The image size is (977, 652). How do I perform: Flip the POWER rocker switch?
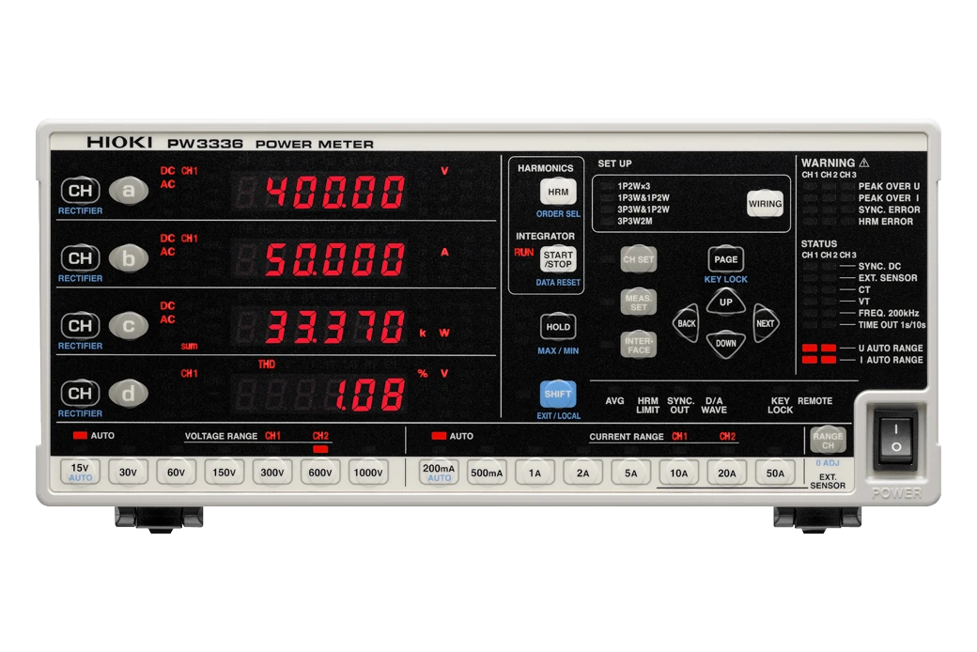point(896,440)
